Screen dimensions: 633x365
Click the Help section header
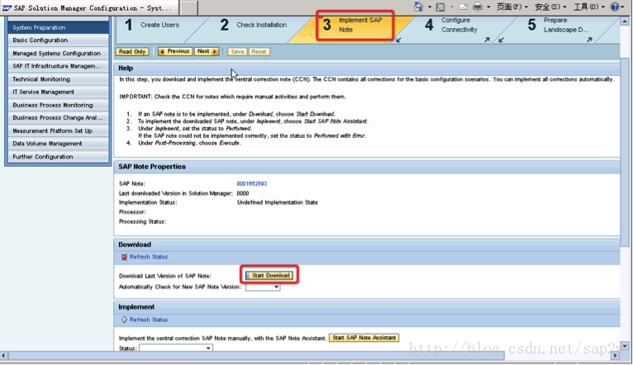coord(367,69)
